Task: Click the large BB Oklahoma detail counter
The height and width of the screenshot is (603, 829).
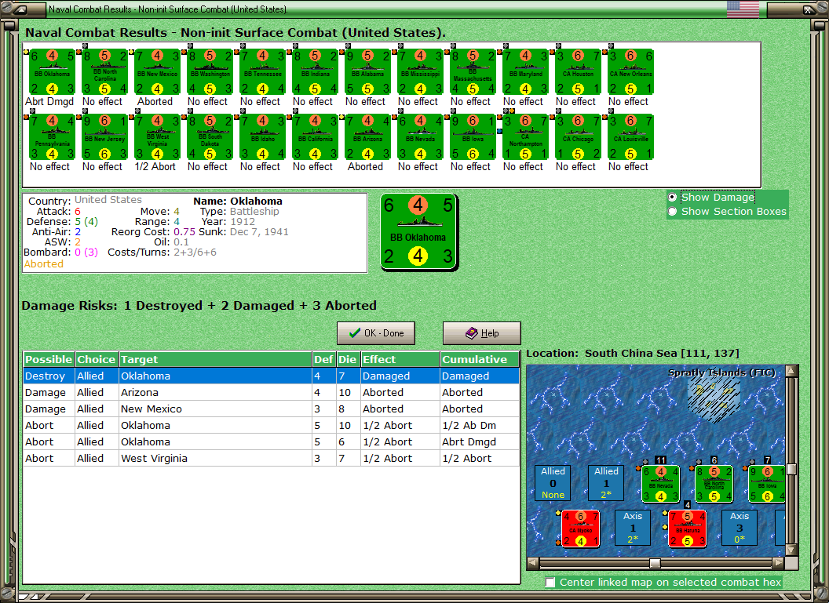Action: pos(418,232)
